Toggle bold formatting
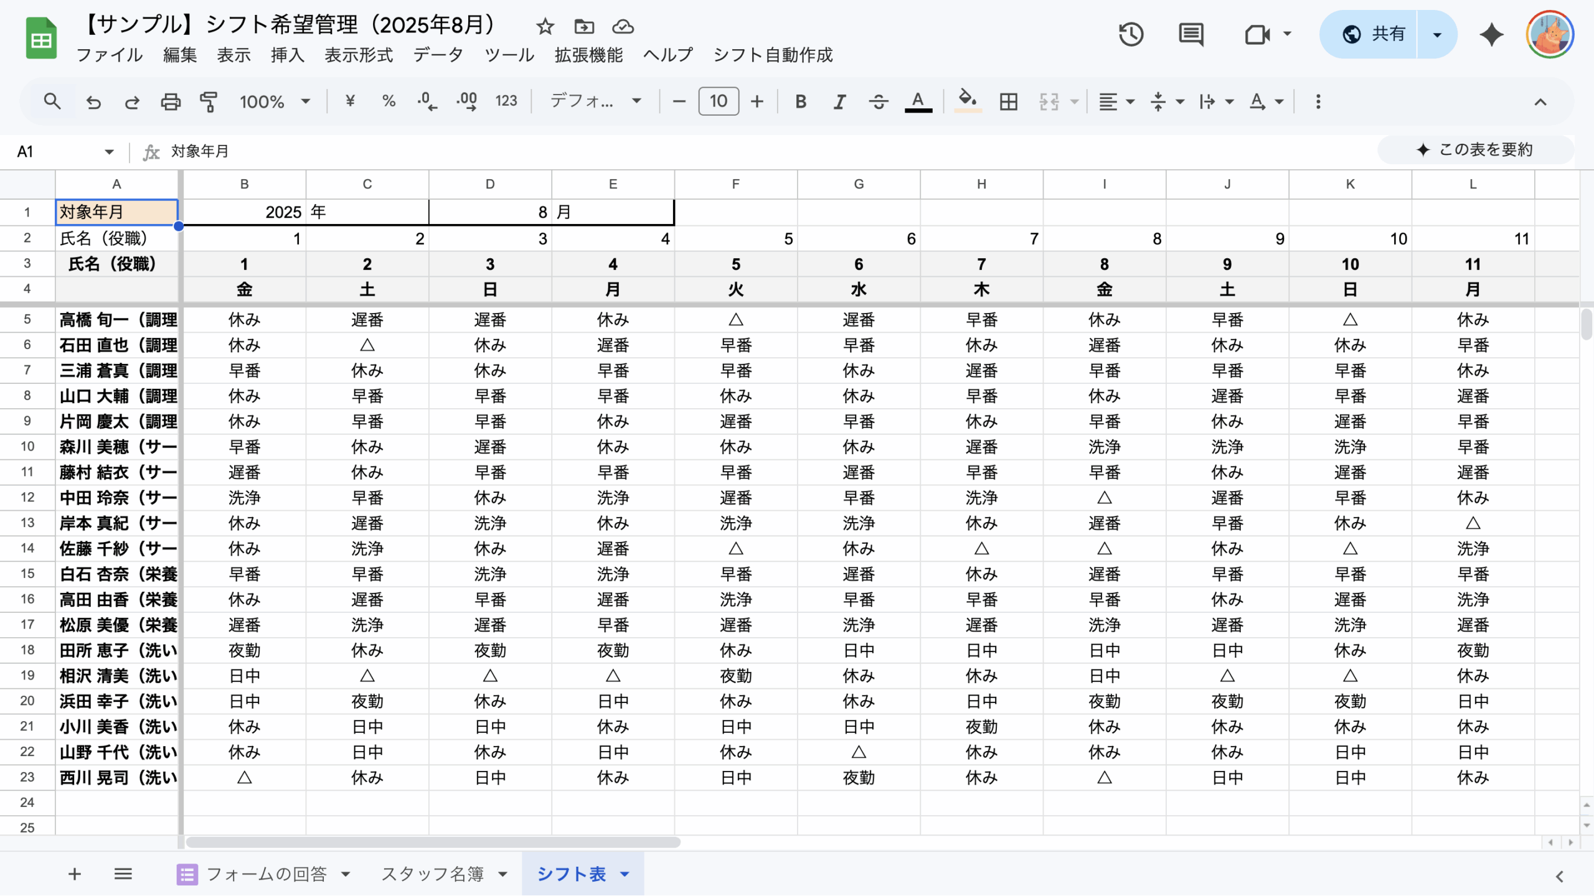The width and height of the screenshot is (1594, 896). pos(801,101)
